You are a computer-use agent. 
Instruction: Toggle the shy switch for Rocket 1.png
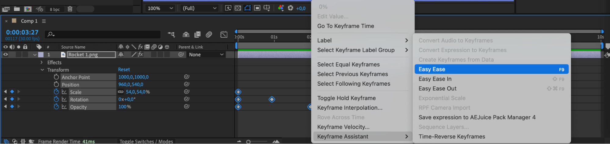tap(121, 55)
